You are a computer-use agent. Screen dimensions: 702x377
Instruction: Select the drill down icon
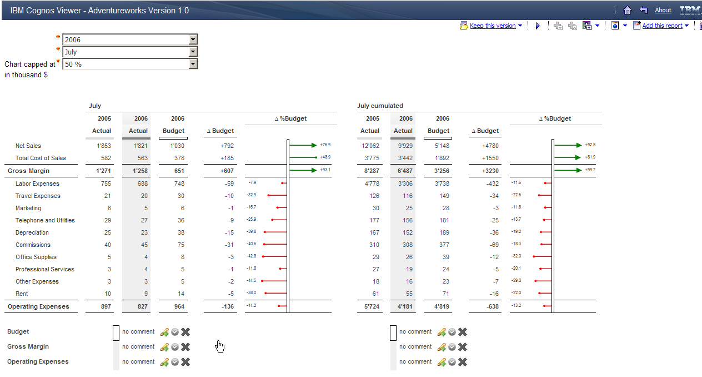558,25
